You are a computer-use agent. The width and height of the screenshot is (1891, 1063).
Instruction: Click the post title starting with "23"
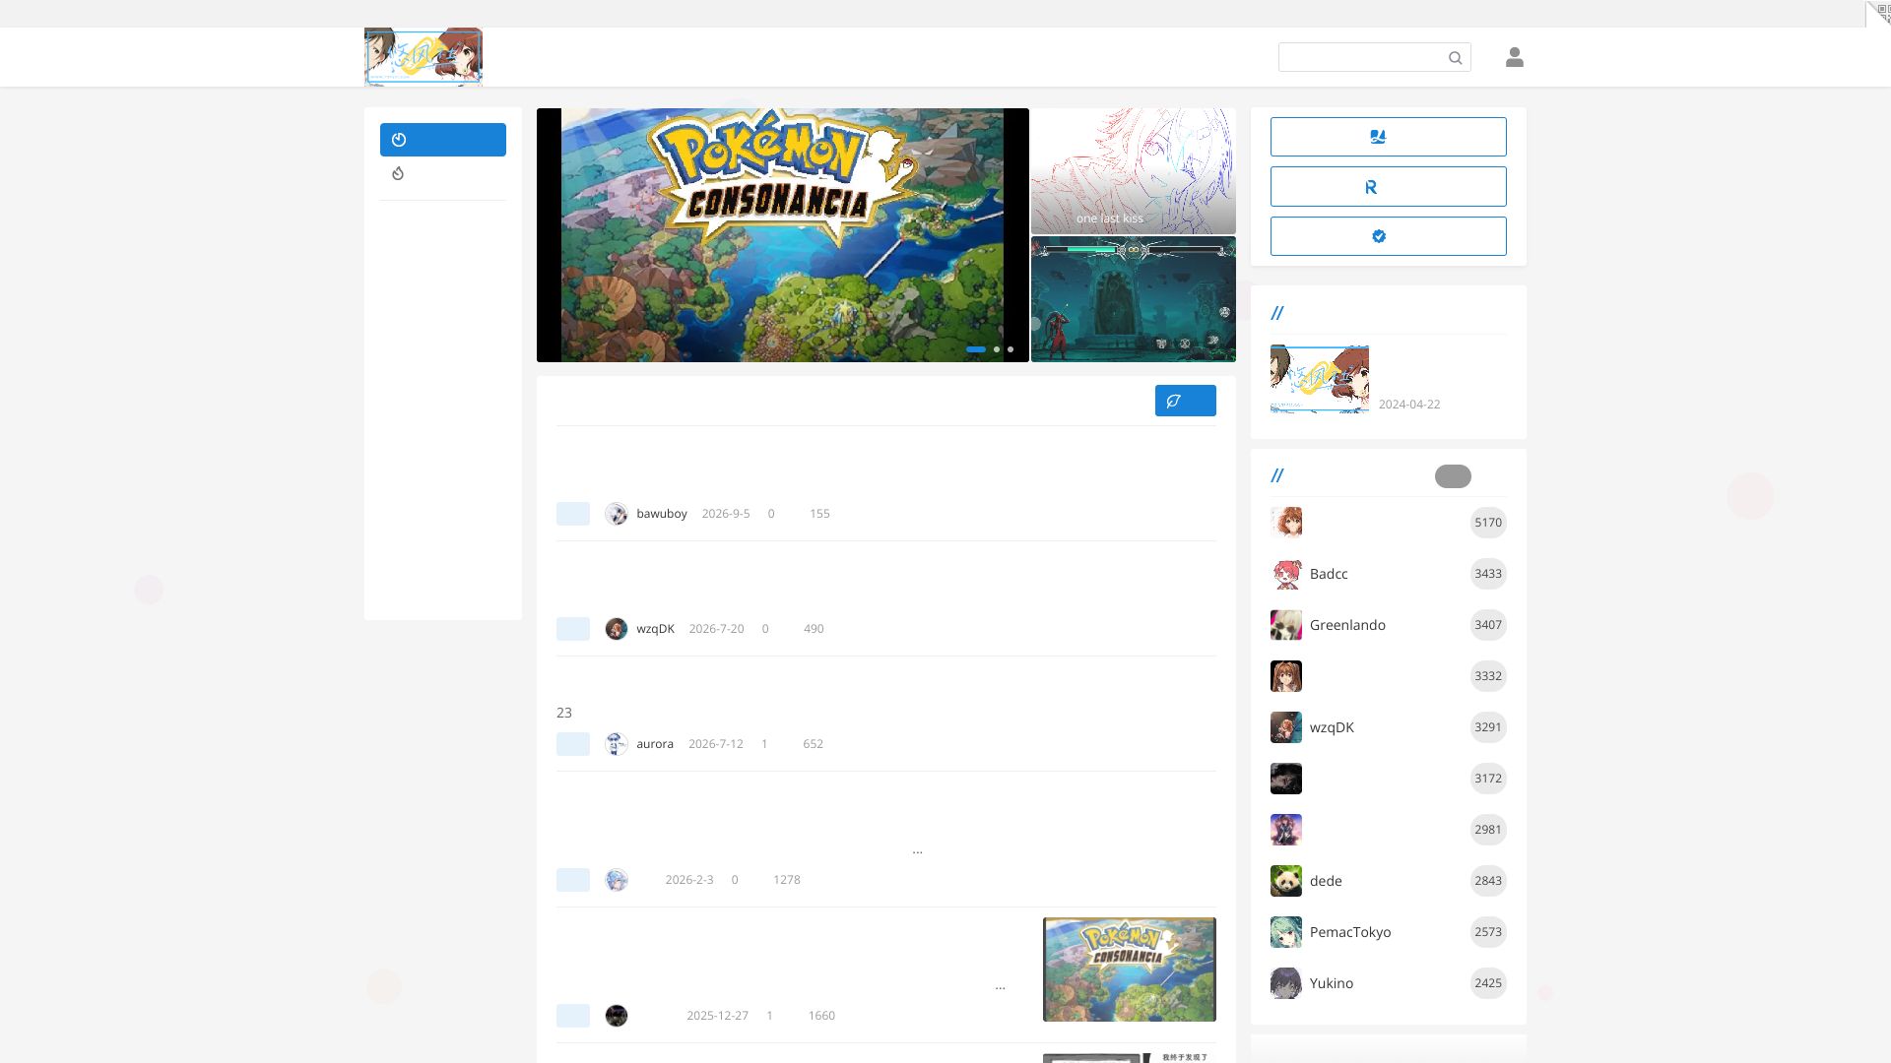tap(564, 713)
